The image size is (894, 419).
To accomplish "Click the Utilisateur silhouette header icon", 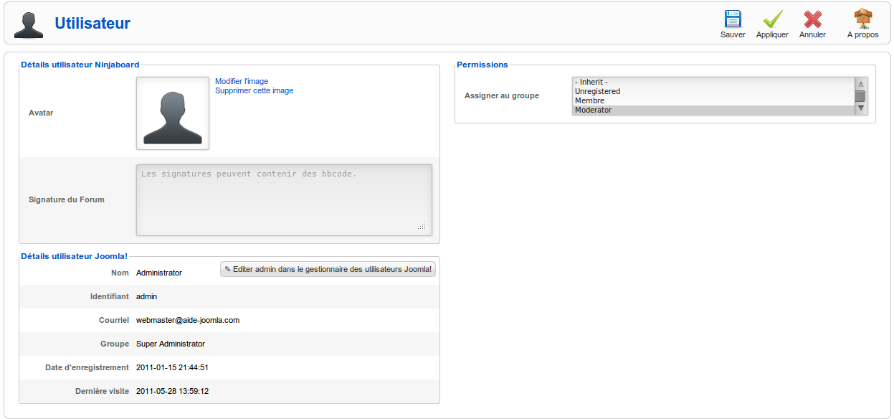I will (29, 24).
